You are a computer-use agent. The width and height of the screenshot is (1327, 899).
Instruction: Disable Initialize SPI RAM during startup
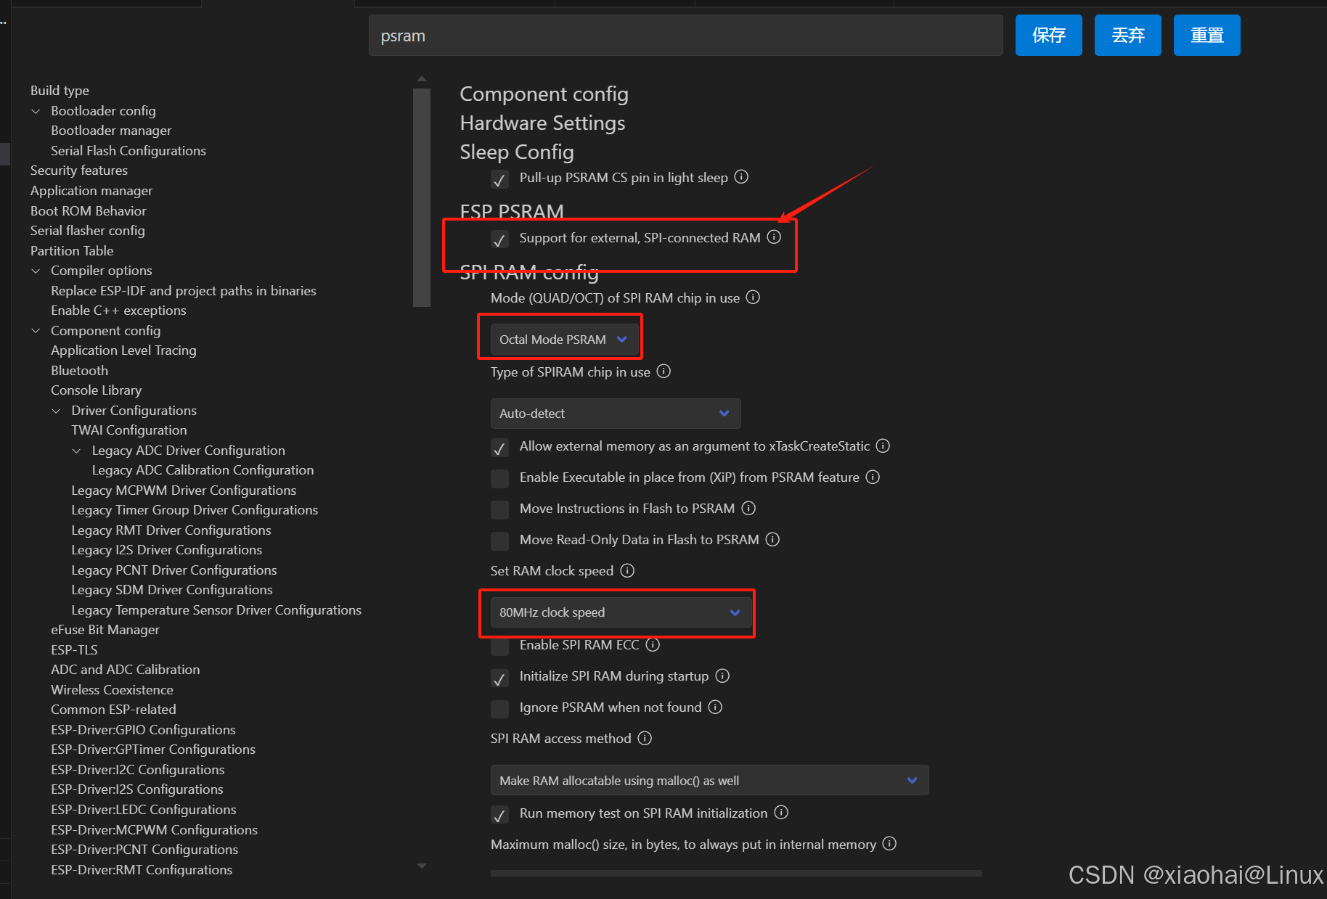click(x=499, y=678)
